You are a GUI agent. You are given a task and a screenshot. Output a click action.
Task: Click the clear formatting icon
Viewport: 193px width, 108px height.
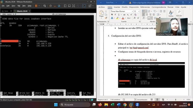pyautogui.click(x=135, y=15)
